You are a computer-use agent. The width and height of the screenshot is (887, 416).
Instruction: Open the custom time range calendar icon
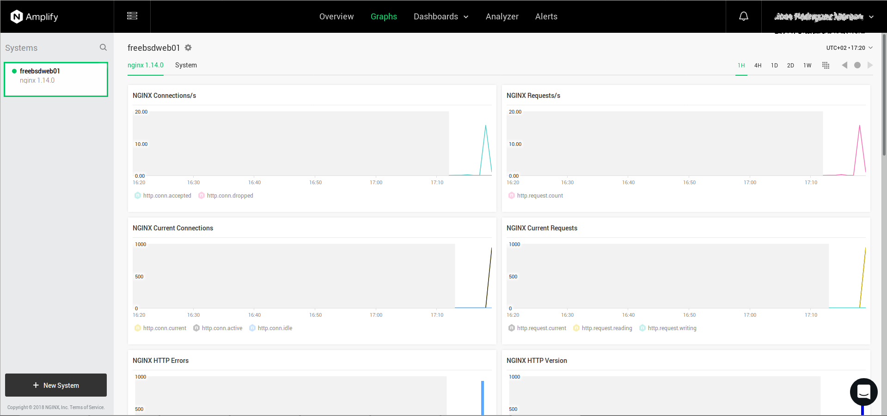(826, 66)
